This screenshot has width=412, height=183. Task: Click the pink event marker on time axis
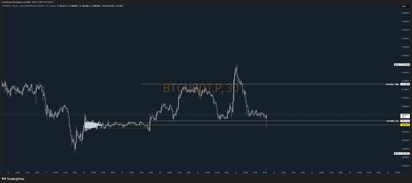coord(266,169)
